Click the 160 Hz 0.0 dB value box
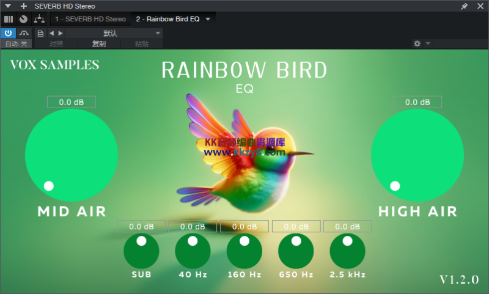Viewport: 489px width, 294px height. [x=244, y=226]
